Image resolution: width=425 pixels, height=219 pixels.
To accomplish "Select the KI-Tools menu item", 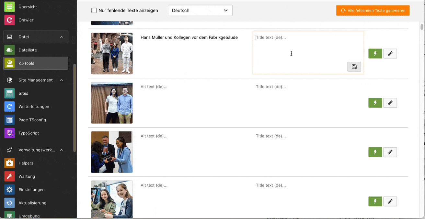I will (36, 63).
